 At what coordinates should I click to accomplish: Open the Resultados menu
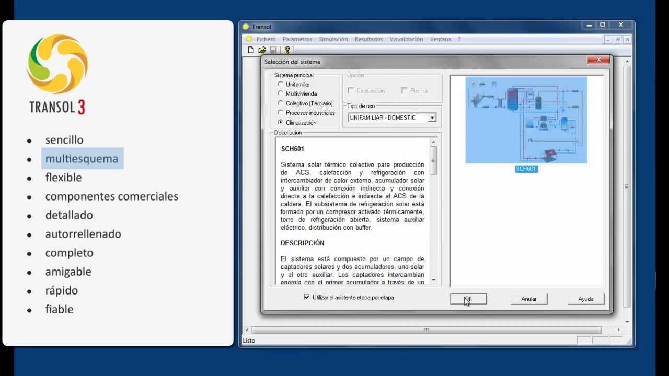click(x=368, y=39)
